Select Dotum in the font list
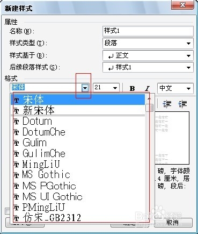 (x=78, y=122)
